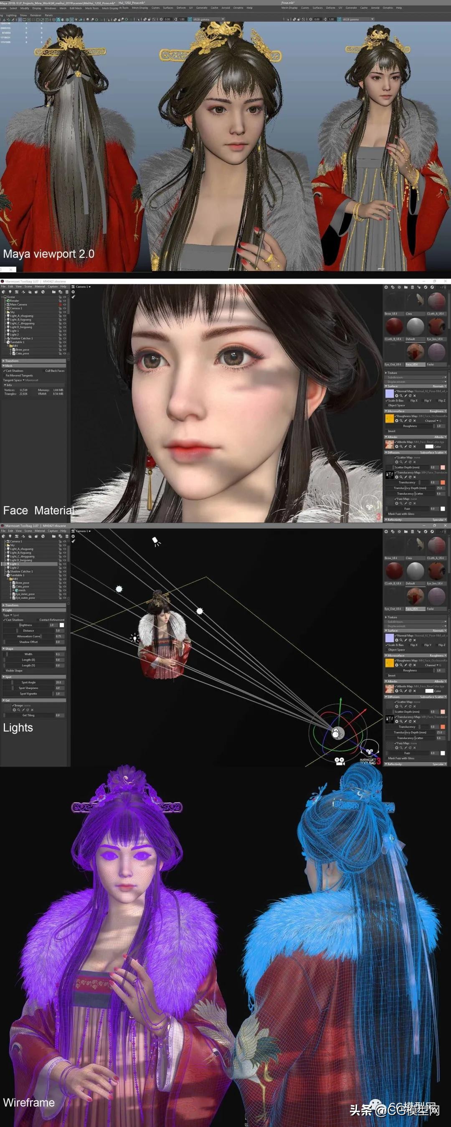The height and width of the screenshot is (1127, 451).
Task: Click the trash icon in Face Material scene toolbar
Action: [67, 292]
